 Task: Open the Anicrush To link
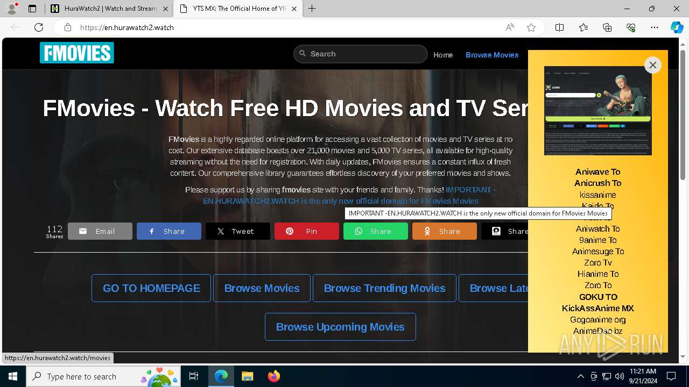point(597,183)
